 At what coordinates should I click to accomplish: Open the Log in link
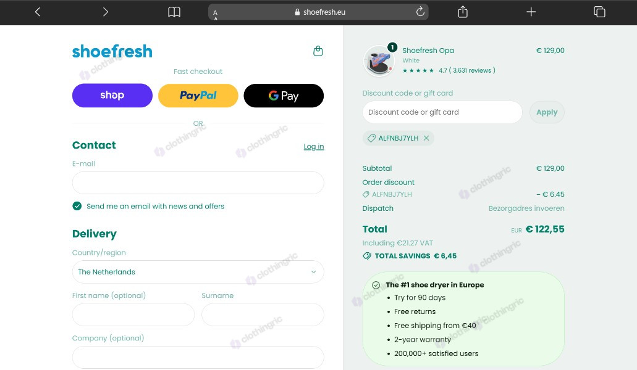pyautogui.click(x=314, y=146)
